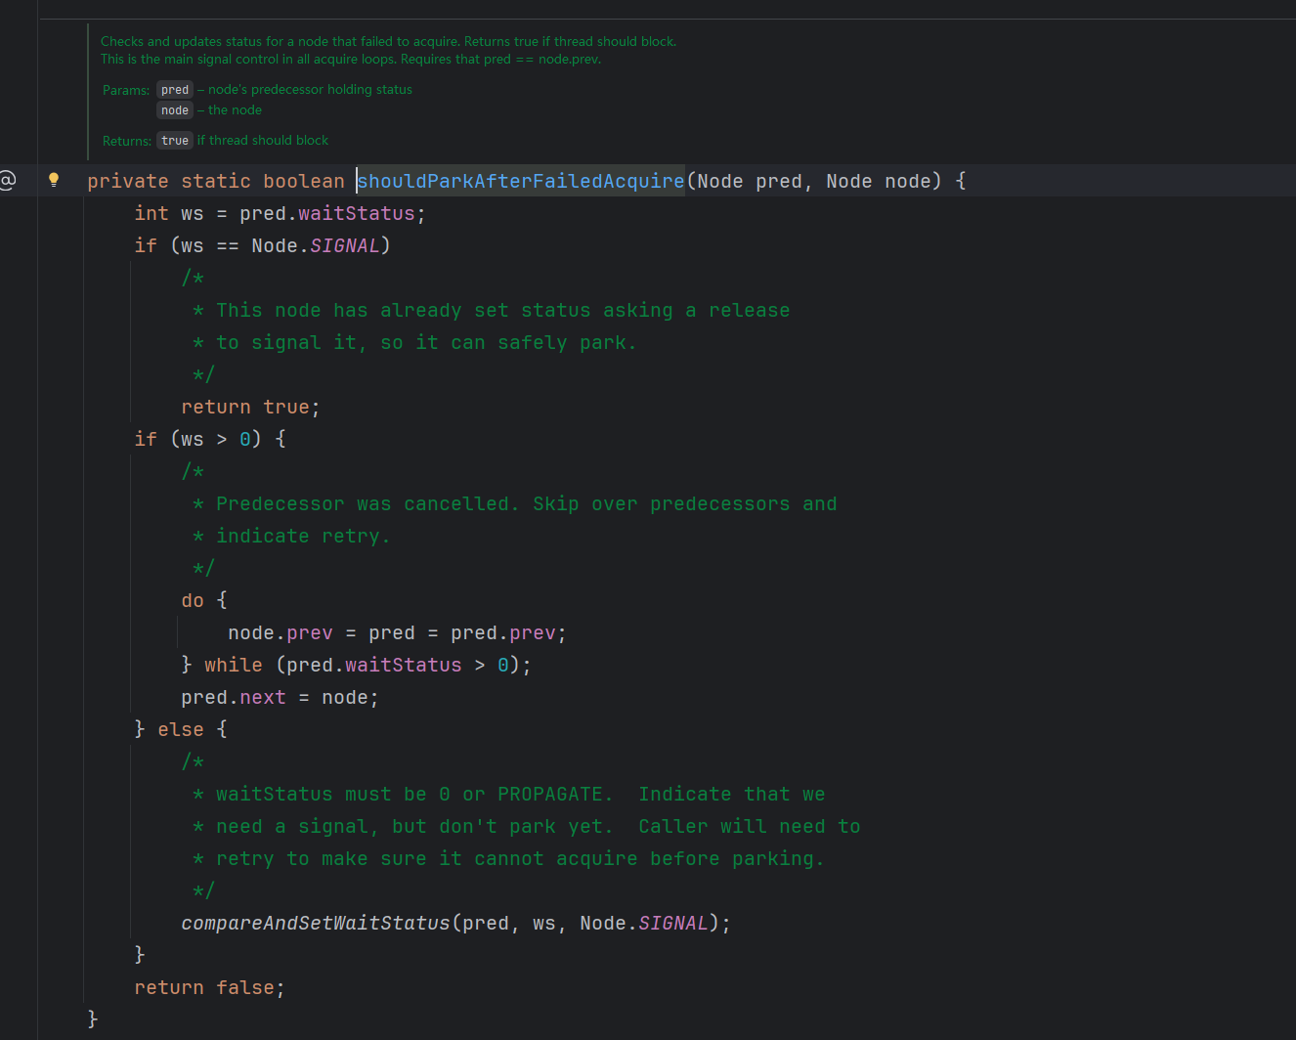Click the 'waitStatus must be 0 or PROPAGATE' comment

(x=409, y=794)
